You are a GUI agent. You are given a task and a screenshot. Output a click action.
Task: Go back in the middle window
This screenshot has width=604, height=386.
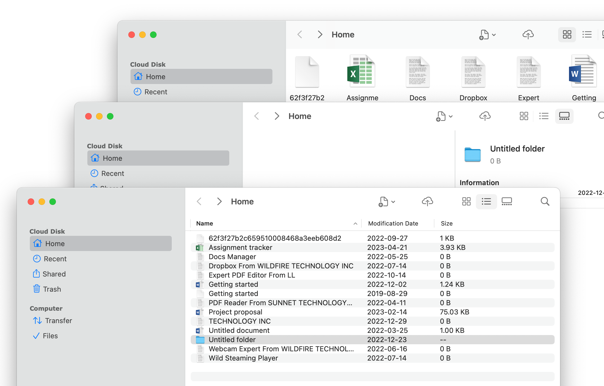point(257,116)
